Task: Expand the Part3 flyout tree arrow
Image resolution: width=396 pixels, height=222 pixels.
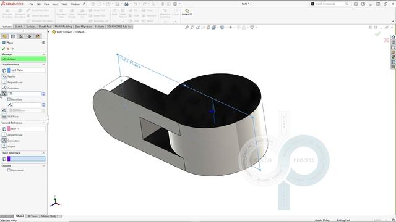Action: point(49,32)
